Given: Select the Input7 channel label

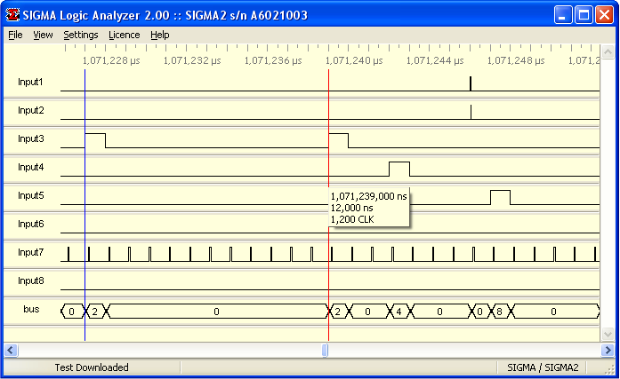Looking at the screenshot, I should tap(31, 253).
